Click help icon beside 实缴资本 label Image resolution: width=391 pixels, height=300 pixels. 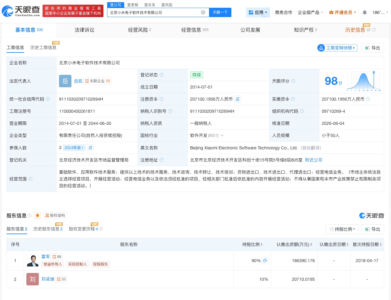[x=293, y=99]
